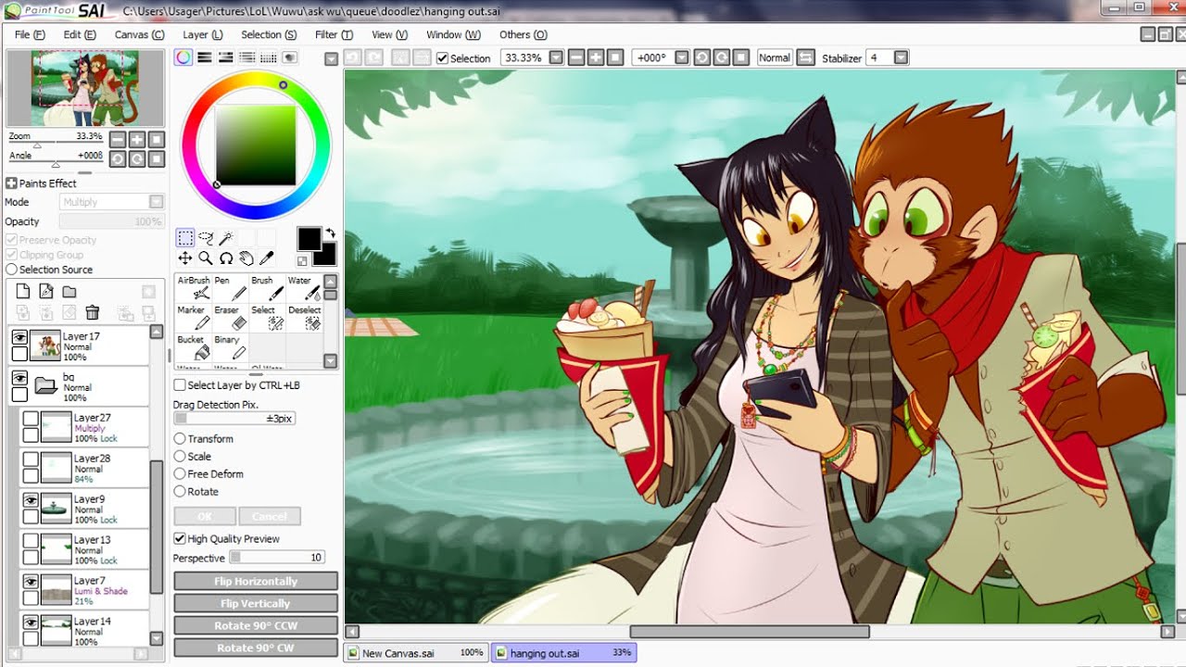
Task: Choose the Deselect pen tool
Action: (x=304, y=317)
